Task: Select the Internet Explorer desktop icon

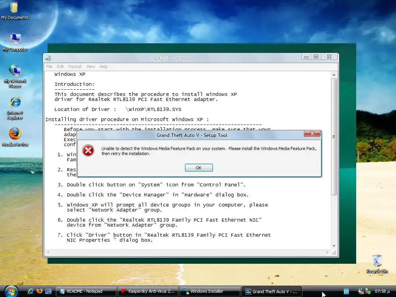Action: 15,108
